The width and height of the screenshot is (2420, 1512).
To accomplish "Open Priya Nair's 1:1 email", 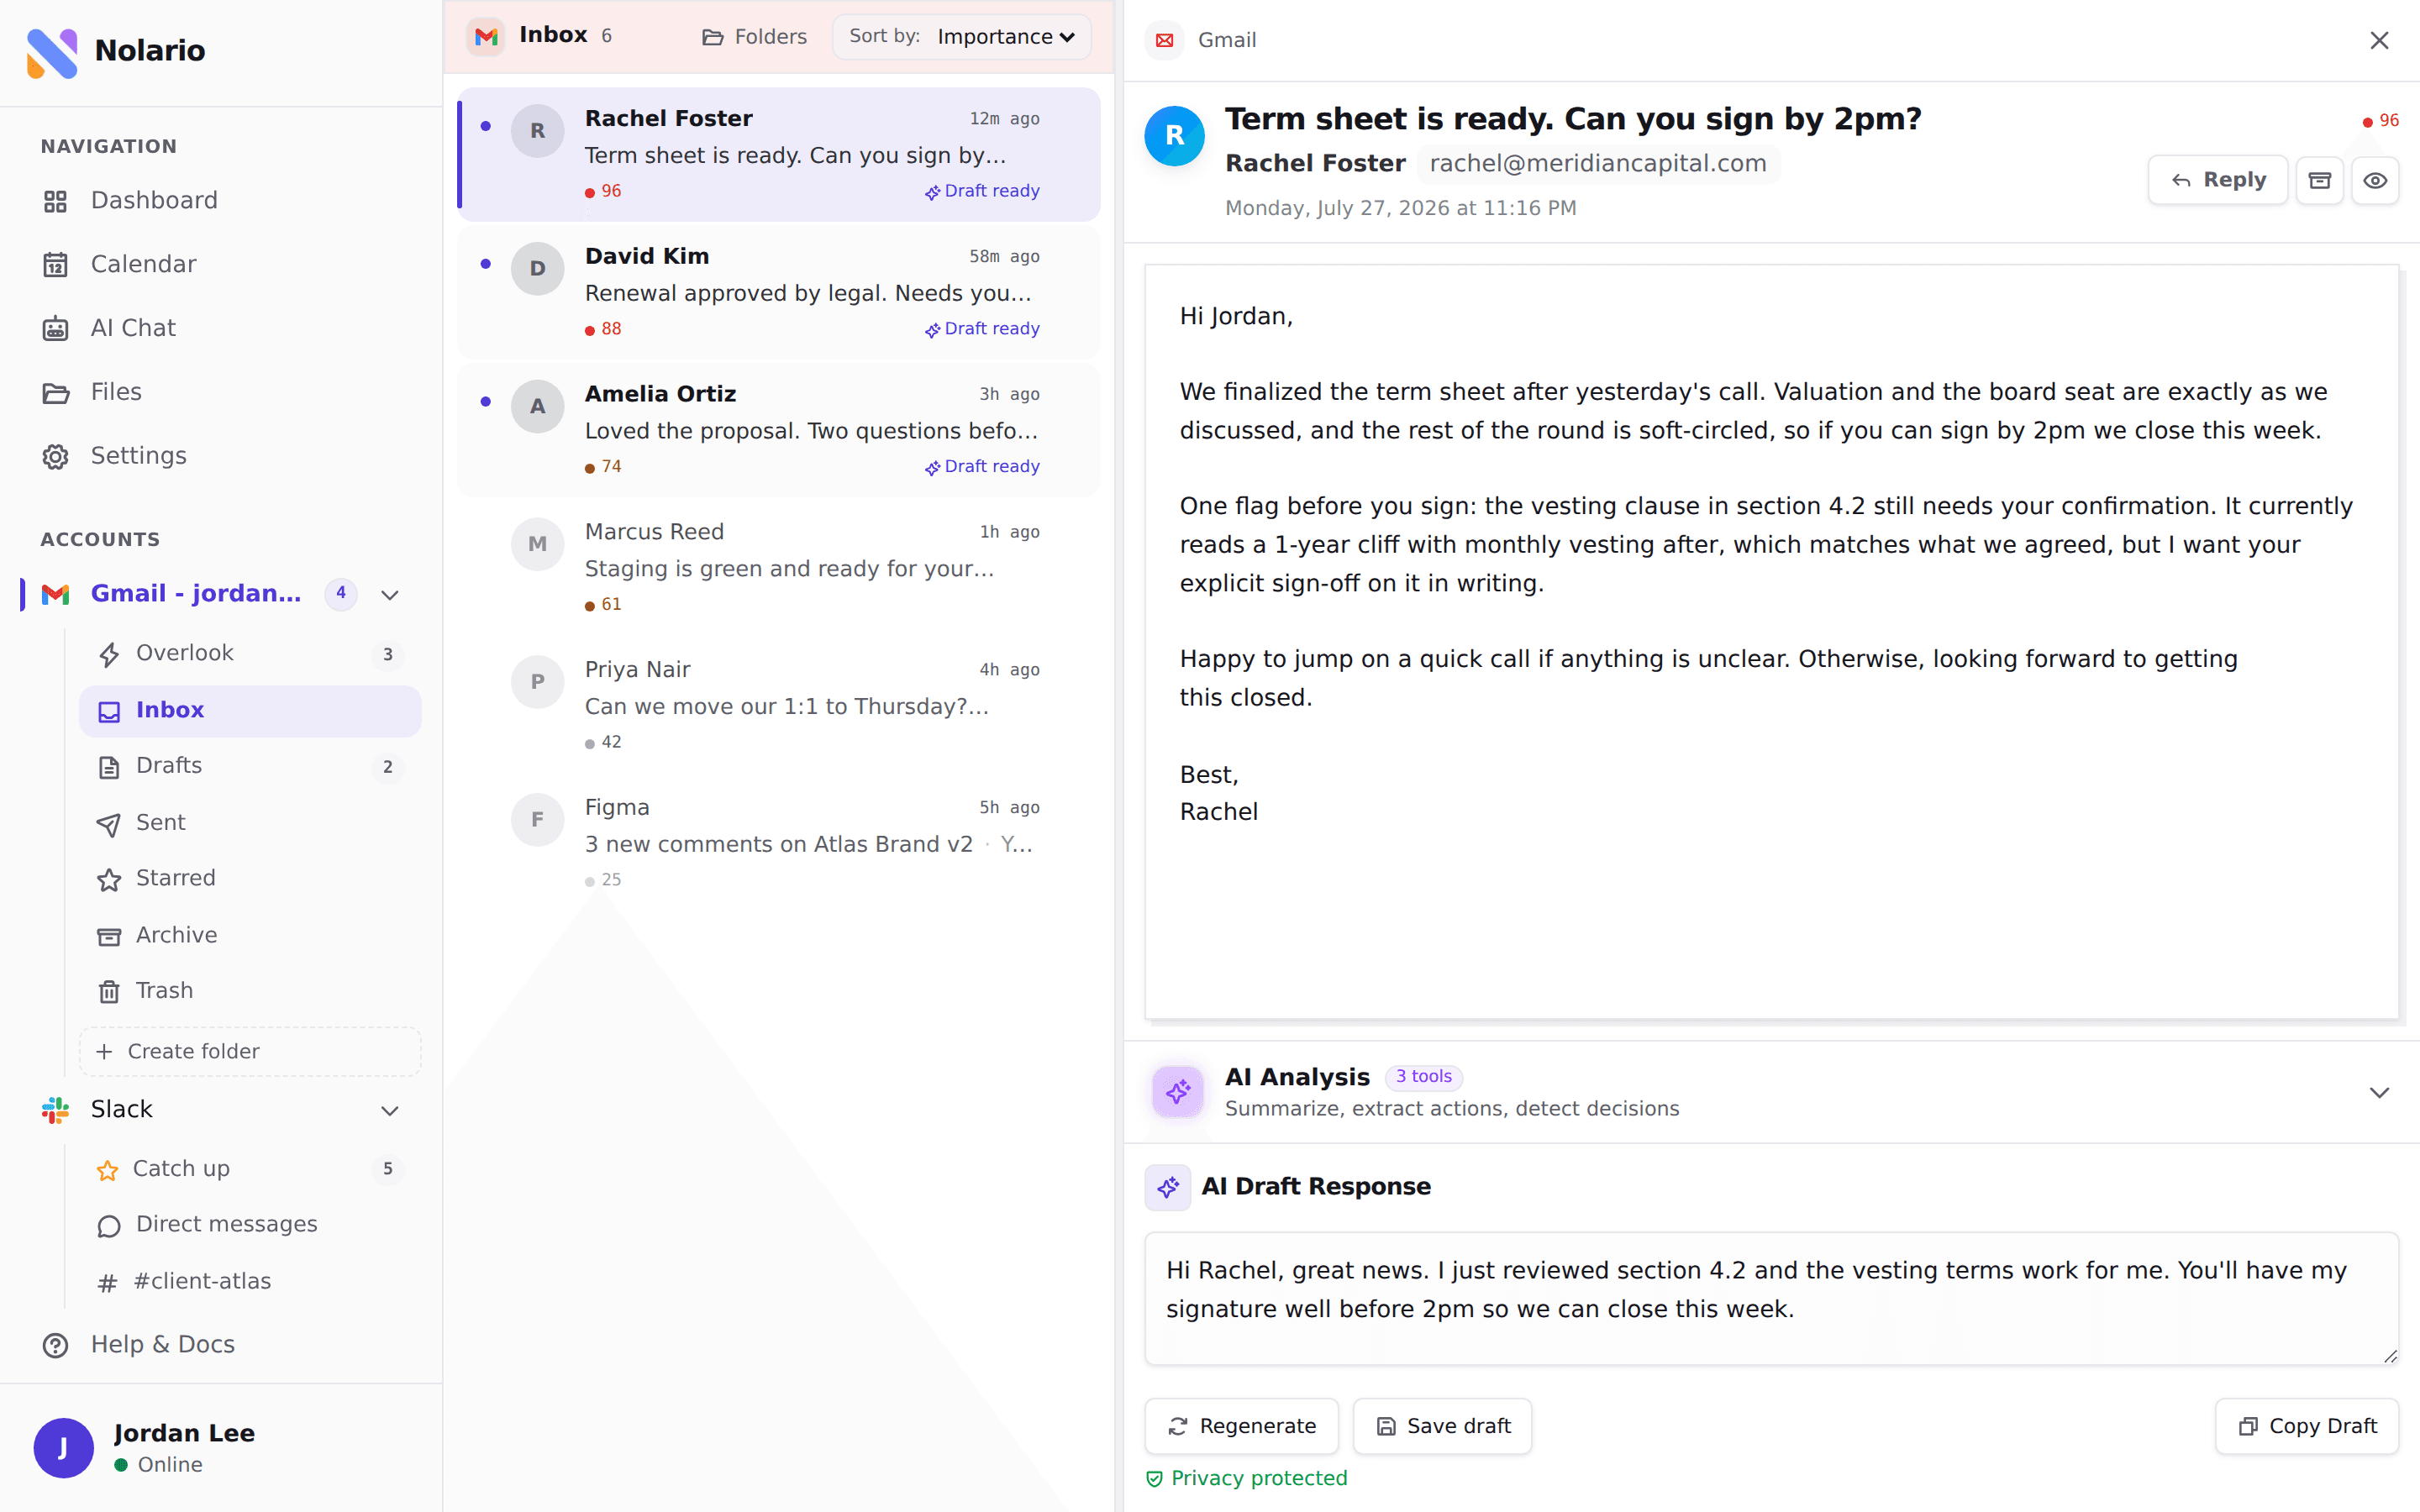I will [779, 706].
